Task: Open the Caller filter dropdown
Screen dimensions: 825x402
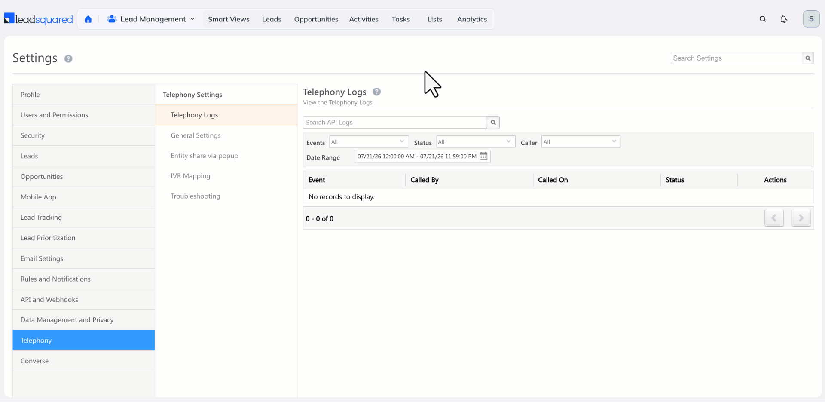Action: click(x=581, y=142)
